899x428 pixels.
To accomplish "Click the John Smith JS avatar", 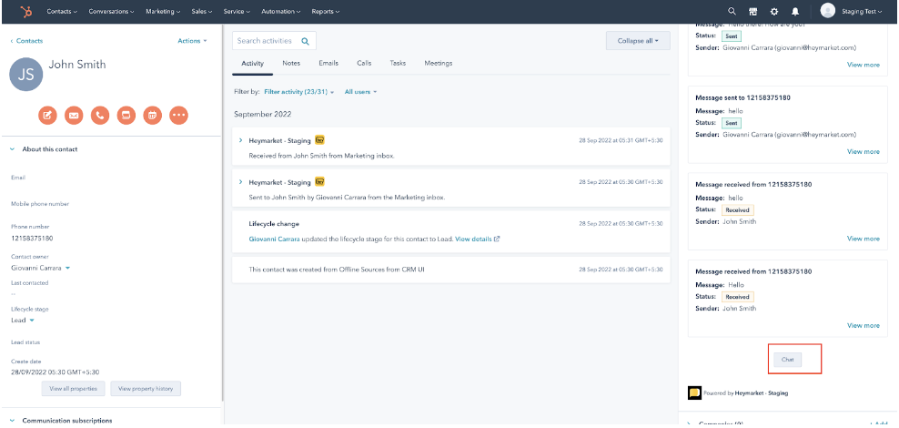I will pyautogui.click(x=26, y=74).
